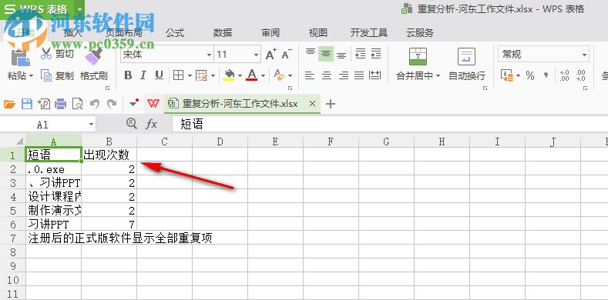The image size is (608, 300).
Task: Align text right icon
Action: point(344,75)
